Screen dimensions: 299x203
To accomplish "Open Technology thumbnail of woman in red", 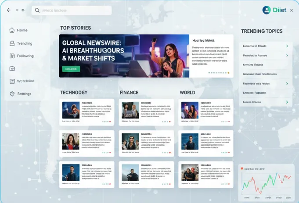I will pos(71,141).
